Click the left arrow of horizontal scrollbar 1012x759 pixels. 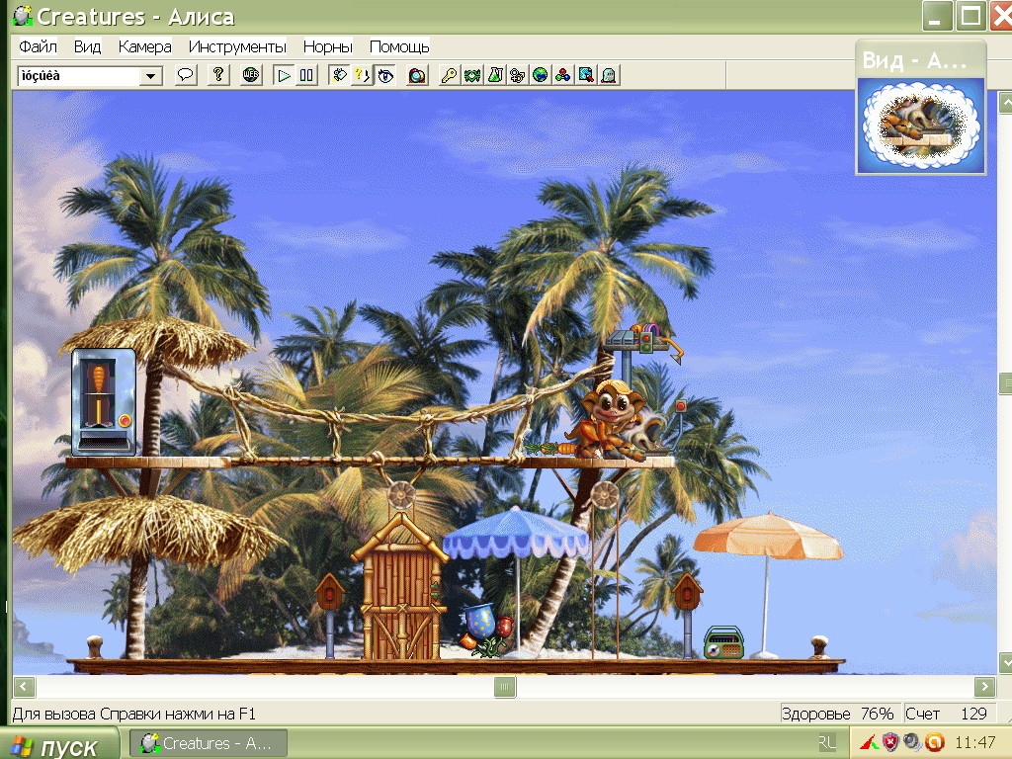[24, 687]
